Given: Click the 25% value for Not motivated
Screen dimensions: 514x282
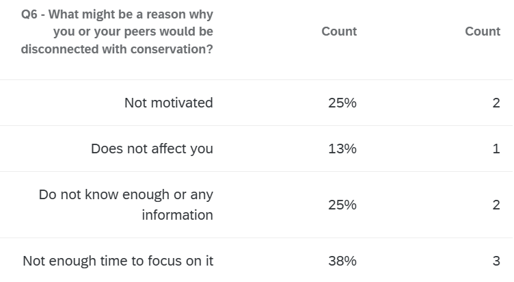Looking at the screenshot, I should tap(342, 103).
